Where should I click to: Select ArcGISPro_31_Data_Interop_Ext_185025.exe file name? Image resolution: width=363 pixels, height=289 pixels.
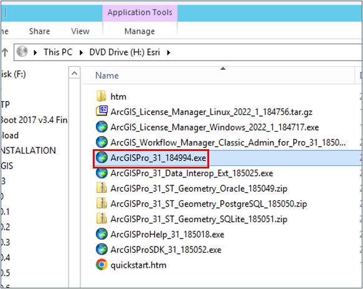pyautogui.click(x=192, y=173)
